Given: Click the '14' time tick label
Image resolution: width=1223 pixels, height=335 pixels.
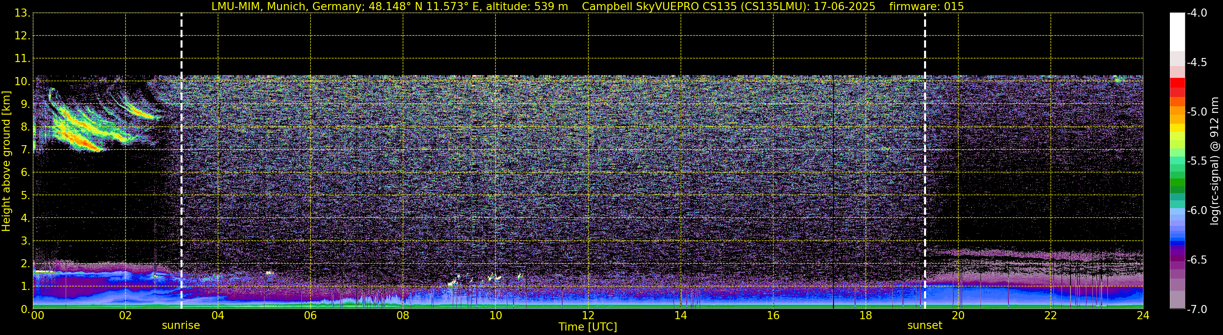Looking at the screenshot, I should [x=680, y=316].
